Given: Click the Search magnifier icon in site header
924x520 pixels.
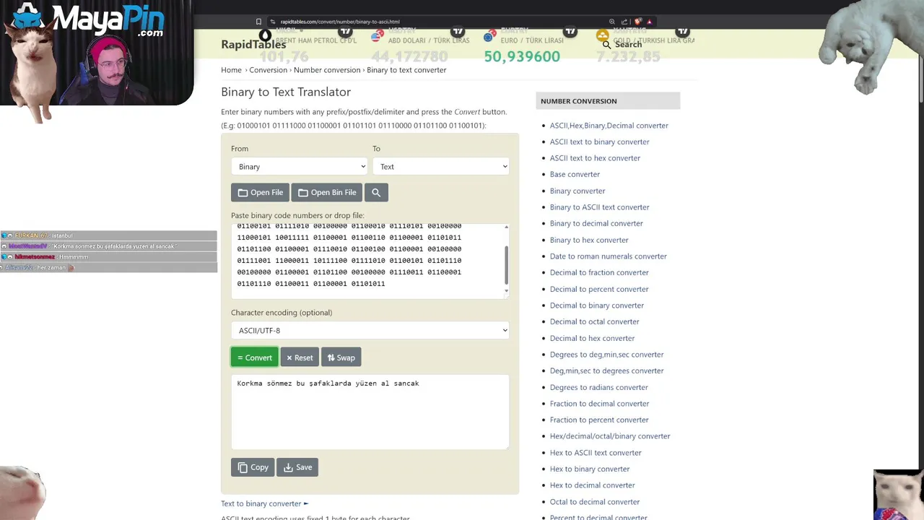Looking at the screenshot, I should (x=606, y=45).
